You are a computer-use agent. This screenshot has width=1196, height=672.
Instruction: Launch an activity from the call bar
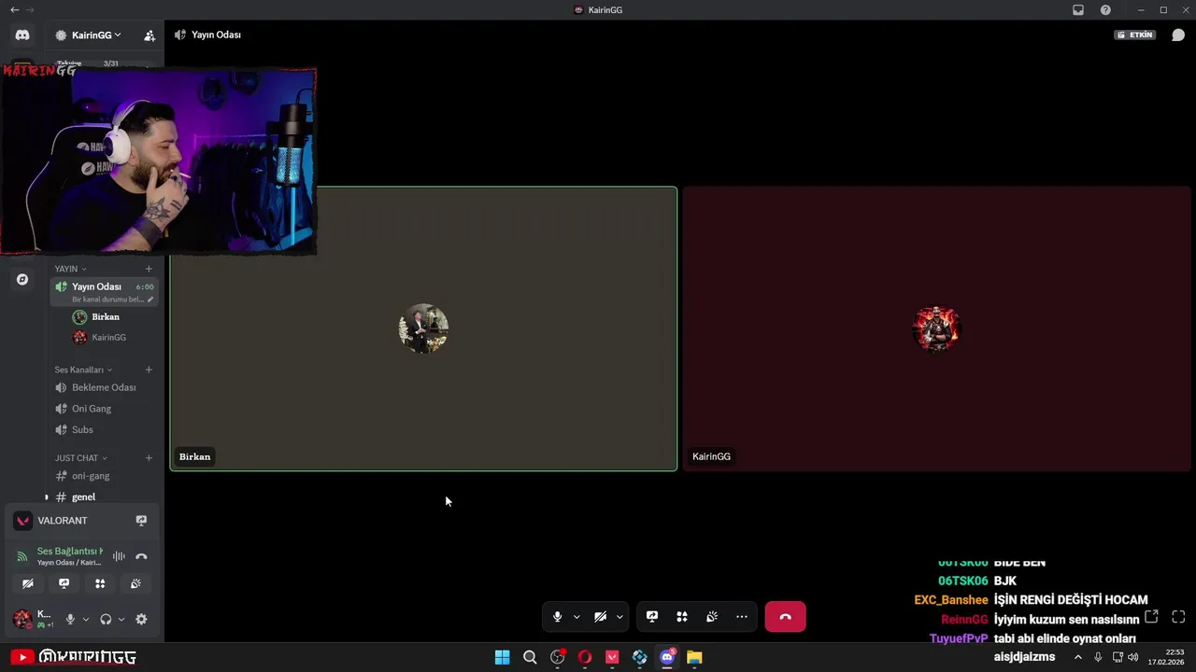point(682,617)
